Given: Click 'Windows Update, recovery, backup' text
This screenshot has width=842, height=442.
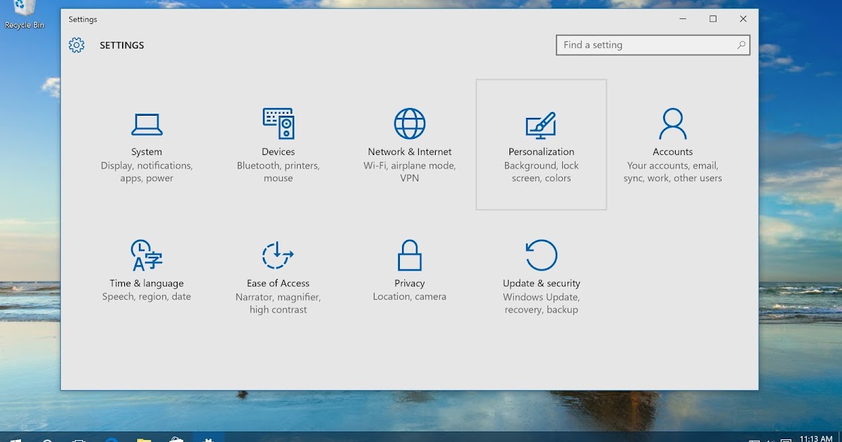Looking at the screenshot, I should coord(541,302).
